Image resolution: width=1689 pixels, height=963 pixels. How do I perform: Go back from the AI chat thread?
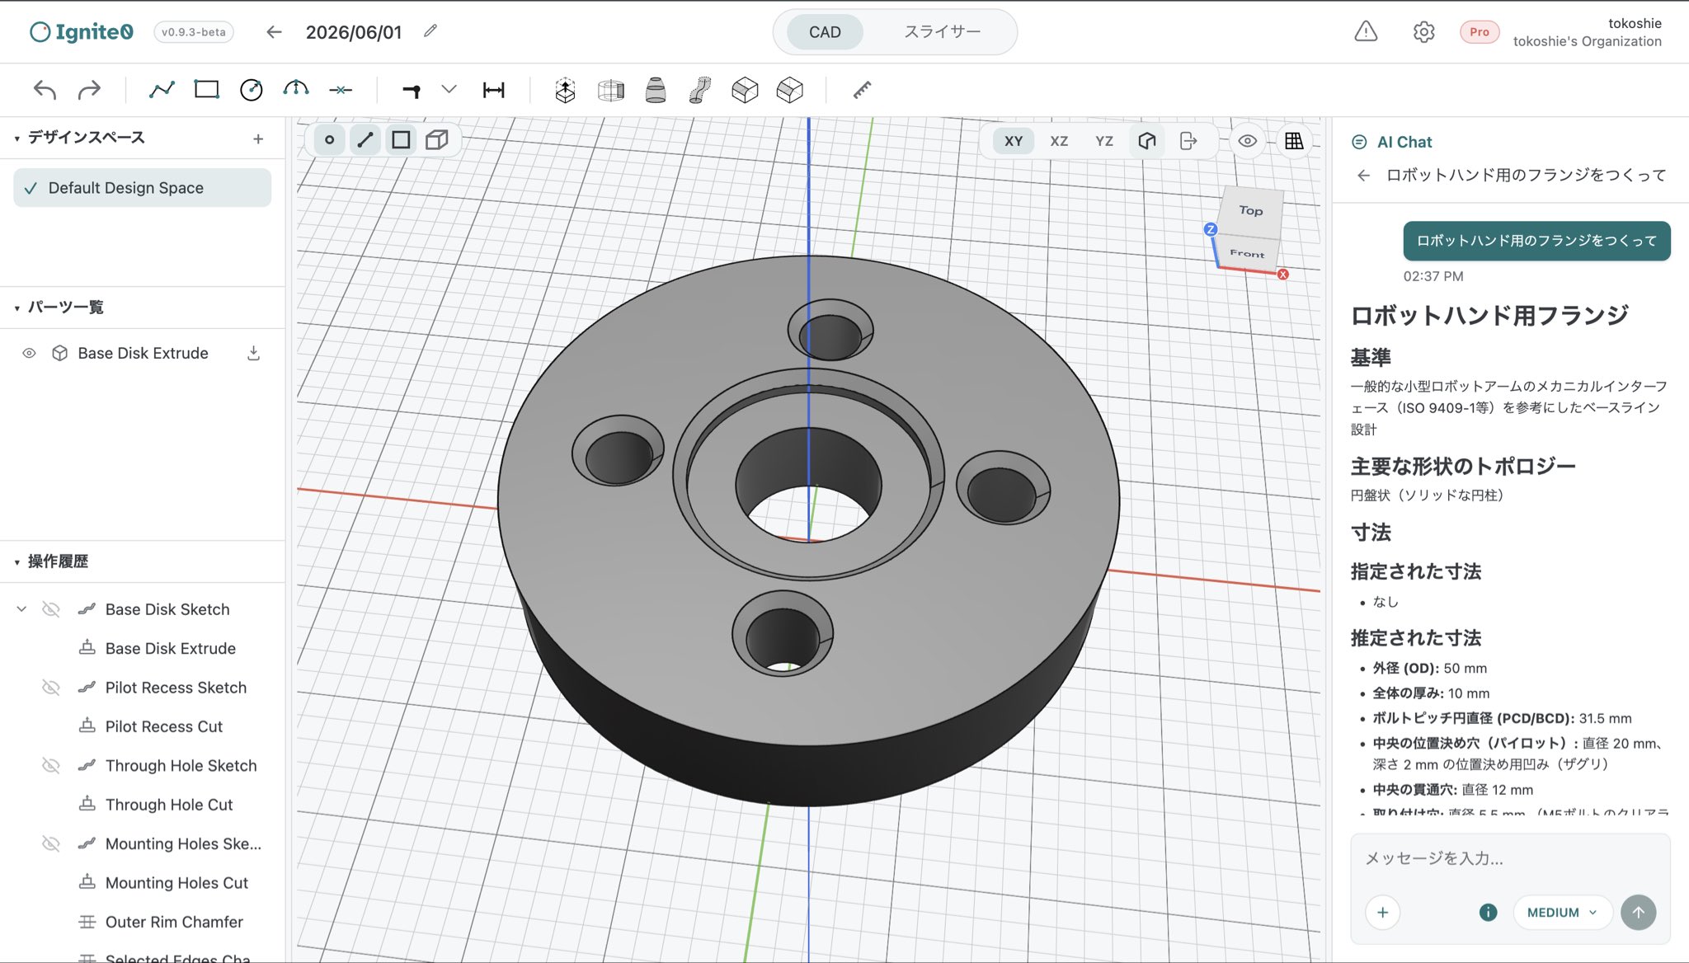tap(1363, 175)
